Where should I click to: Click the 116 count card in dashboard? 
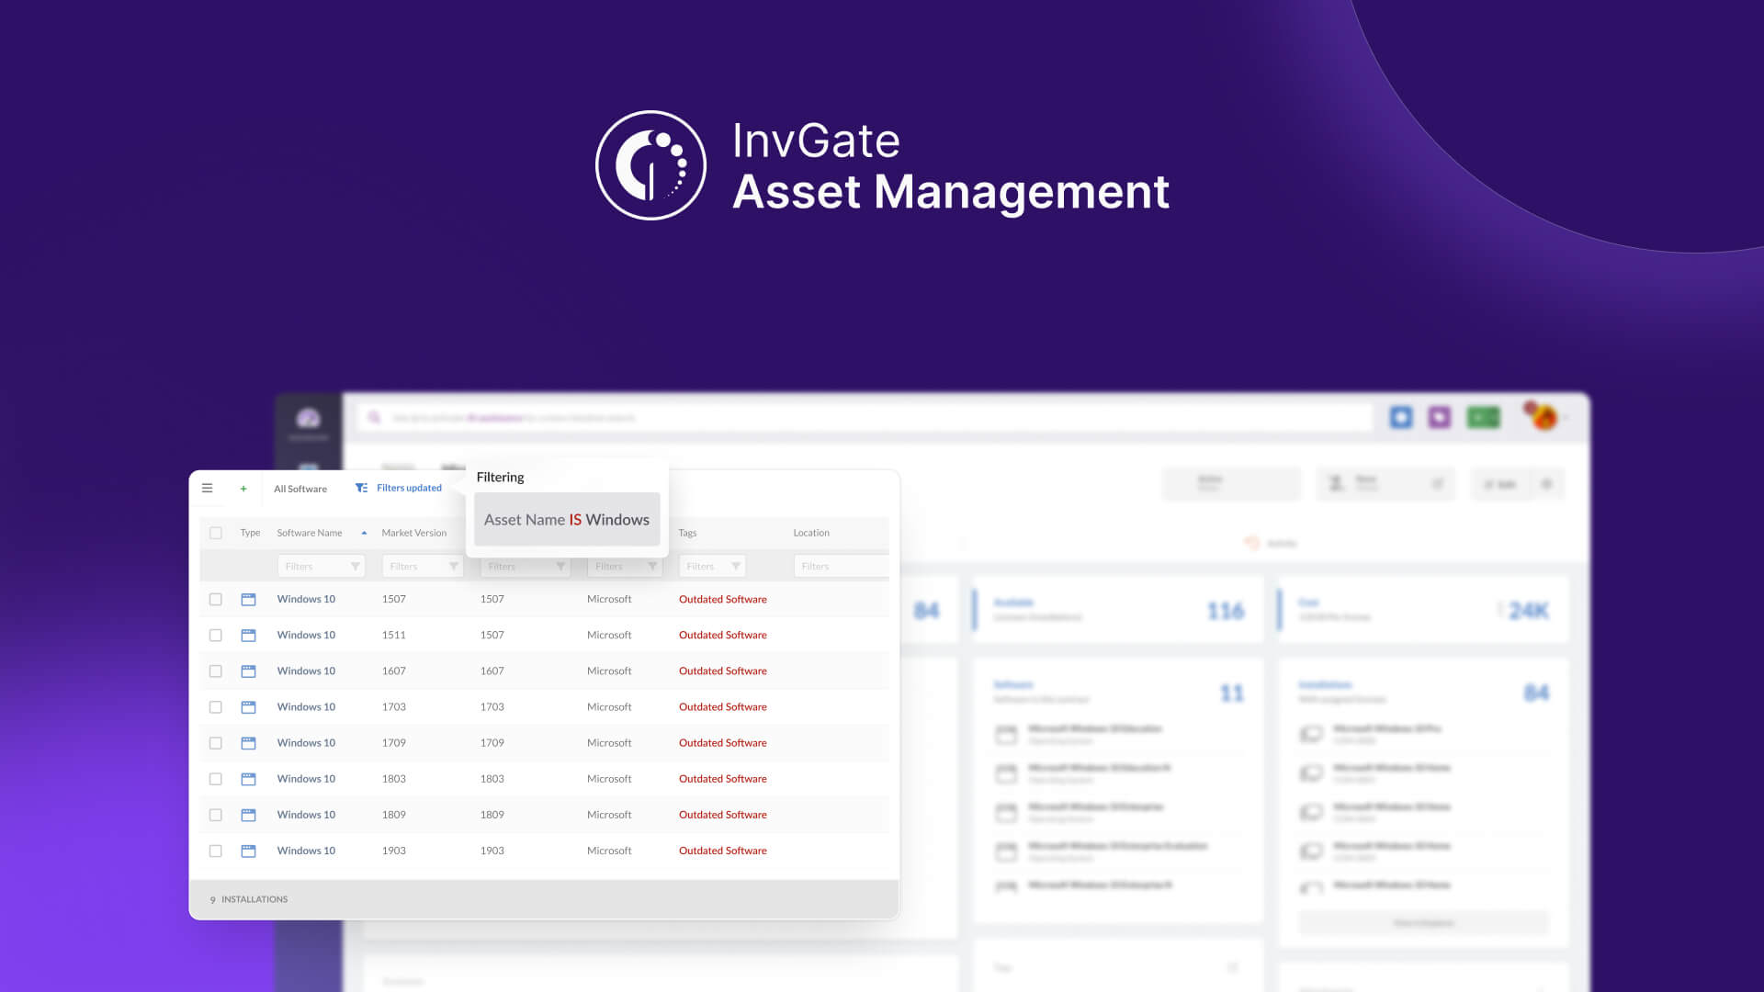(1117, 611)
